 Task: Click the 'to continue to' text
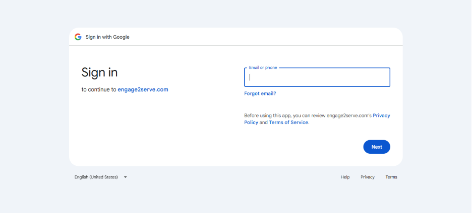tap(99, 89)
